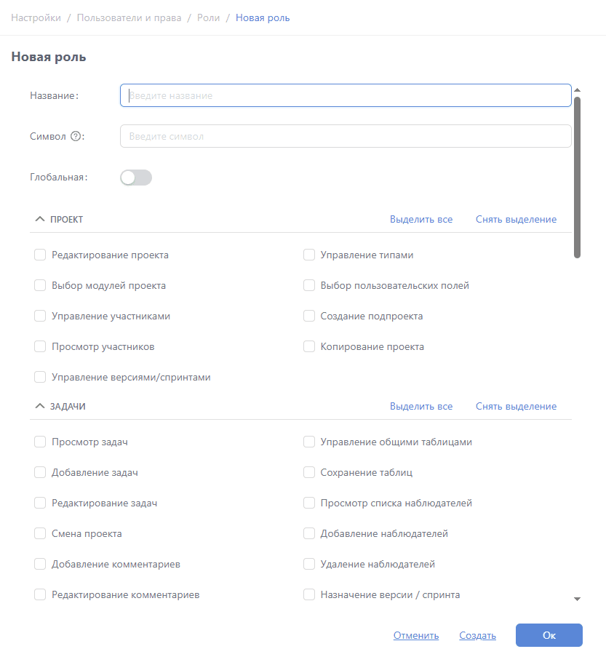Click Снять выделение in ЗАДАЧИ section

pos(516,406)
